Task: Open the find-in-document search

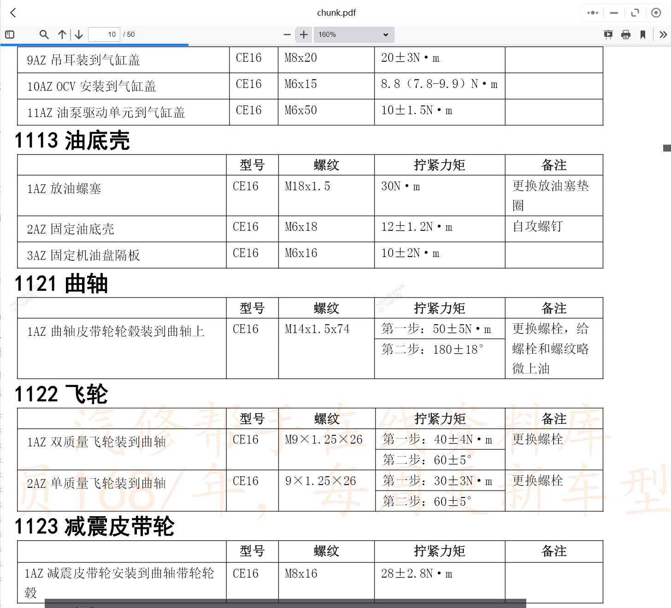Action: pos(44,34)
